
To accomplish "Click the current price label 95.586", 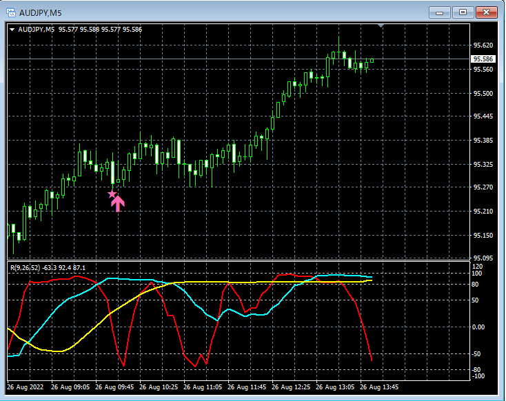I will 483,59.
